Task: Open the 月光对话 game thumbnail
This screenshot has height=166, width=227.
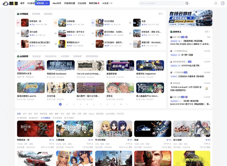Action: [x=61, y=88]
